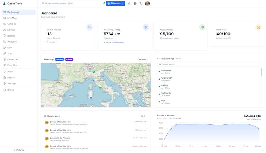The width and height of the screenshot is (266, 153).
Task: Open the Kia Niro 408 hours offline alert
Action: (x=96, y=147)
